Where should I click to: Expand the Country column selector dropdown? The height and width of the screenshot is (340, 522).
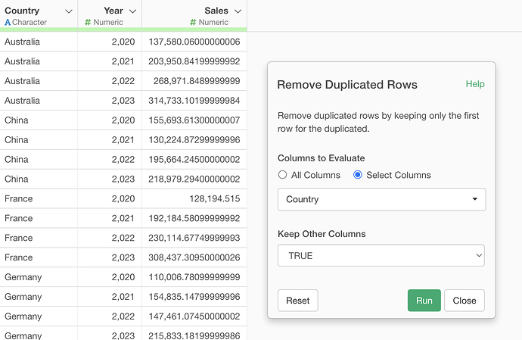click(381, 200)
